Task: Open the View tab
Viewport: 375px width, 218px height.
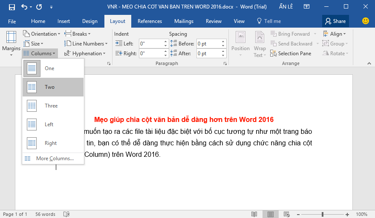Action: pyautogui.click(x=239, y=21)
